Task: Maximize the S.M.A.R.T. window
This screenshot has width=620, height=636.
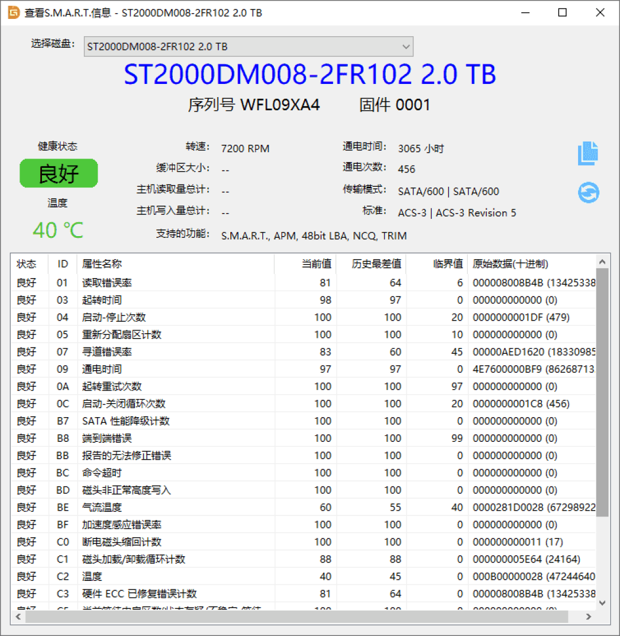Action: (563, 13)
